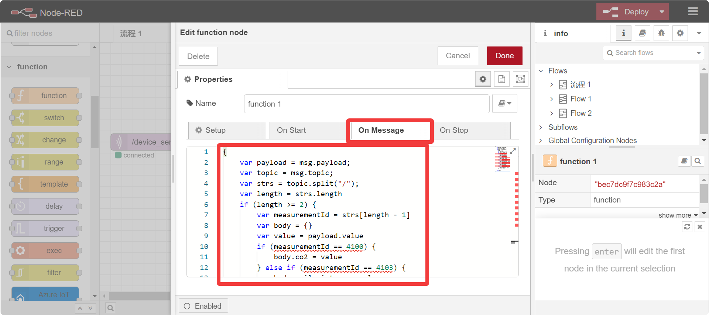Select the filter node in palette
This screenshot has height=315, width=709.
point(45,273)
